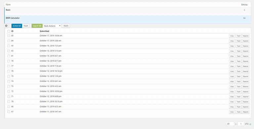Click the green Export All button
This screenshot has width=254, height=129.
pyautogui.click(x=37, y=26)
